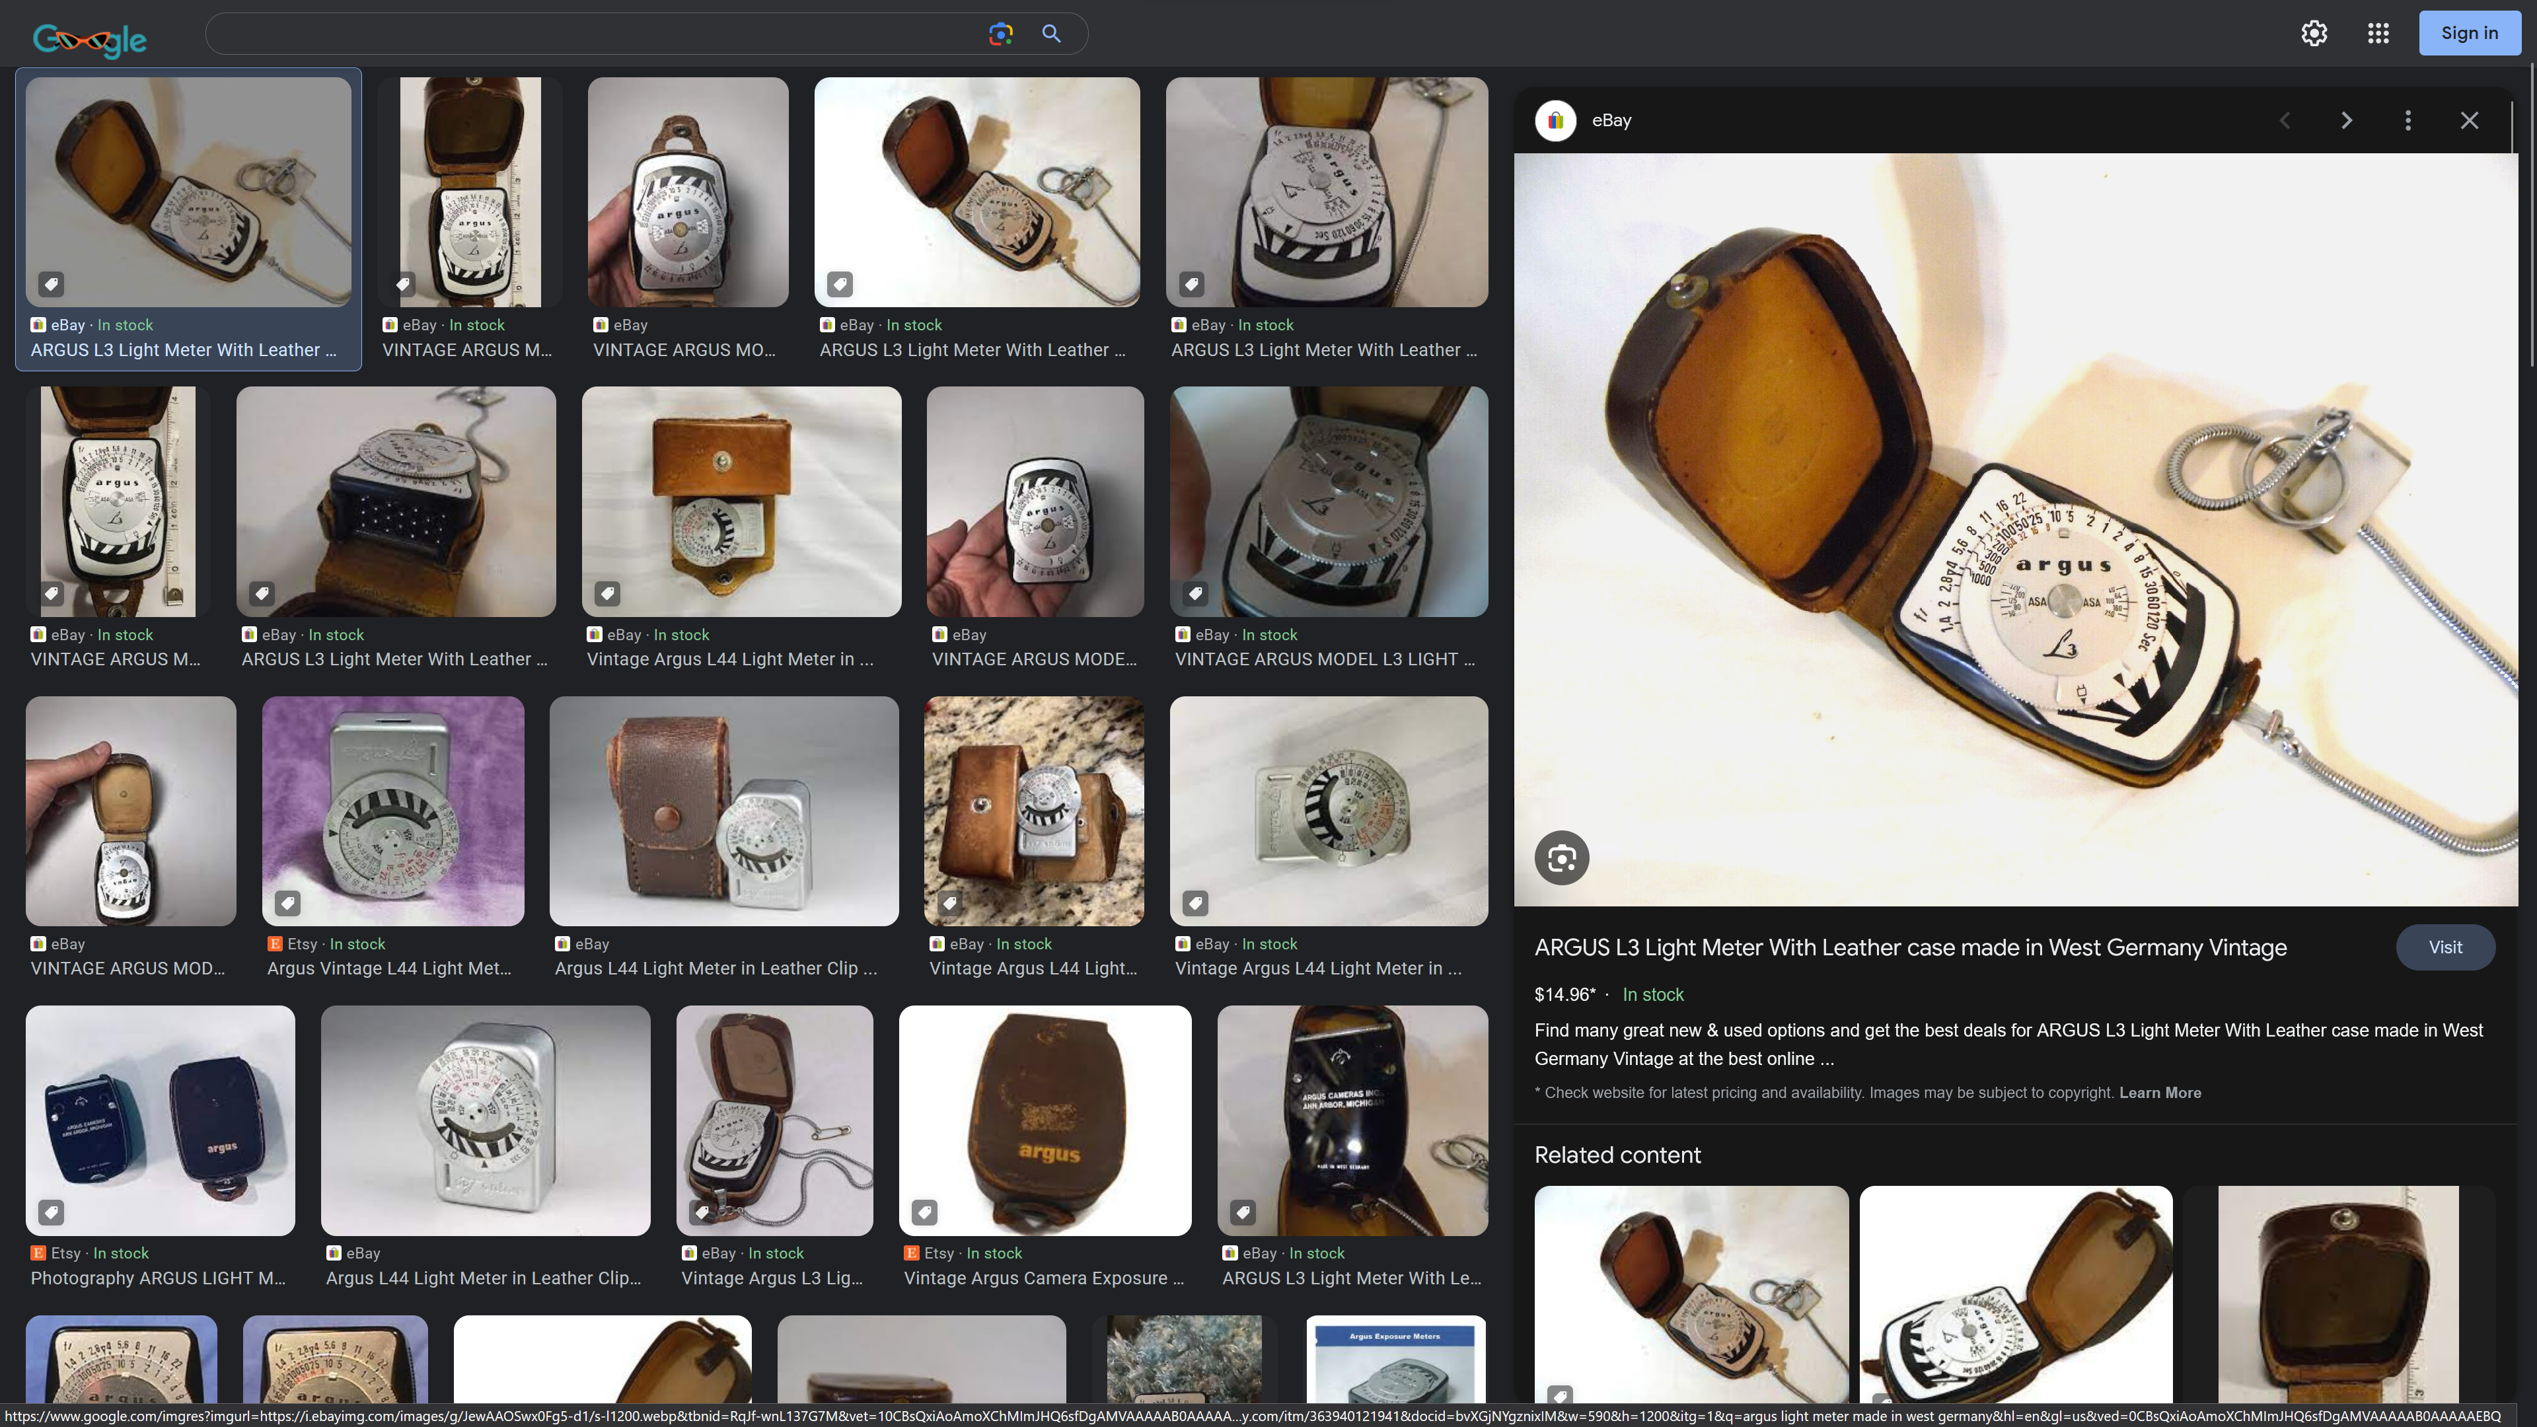Image resolution: width=2537 pixels, height=1427 pixels.
Task: Click the '$14.96*' price text
Action: (1565, 995)
